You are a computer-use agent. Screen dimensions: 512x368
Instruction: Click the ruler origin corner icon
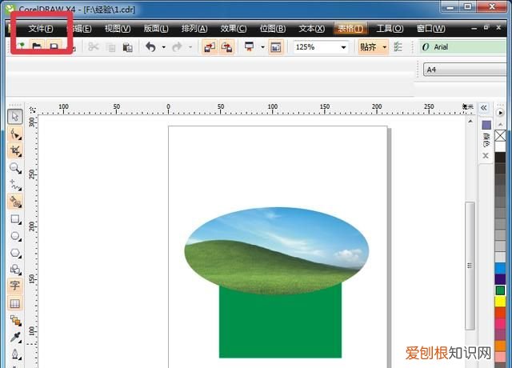(x=32, y=110)
